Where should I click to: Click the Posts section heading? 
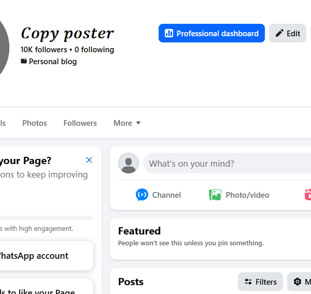click(131, 282)
